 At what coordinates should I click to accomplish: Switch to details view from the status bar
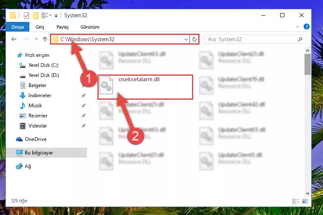pyautogui.click(x=296, y=201)
